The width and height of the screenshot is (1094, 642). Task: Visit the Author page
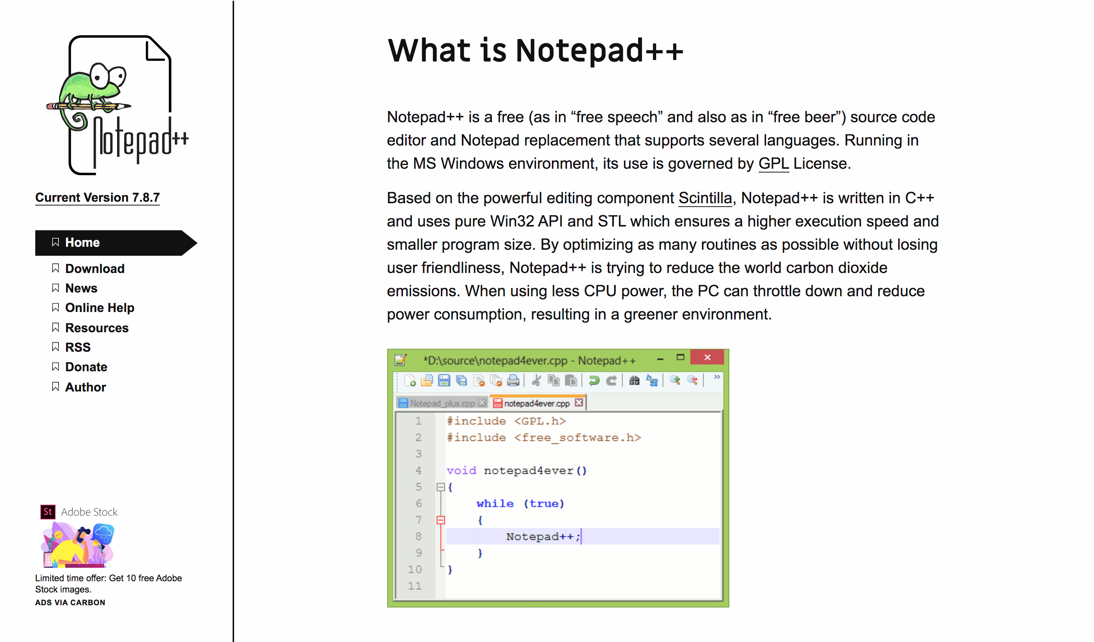click(86, 387)
